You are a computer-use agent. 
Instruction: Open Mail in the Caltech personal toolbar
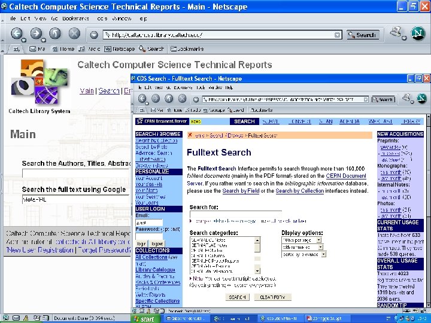point(37,49)
